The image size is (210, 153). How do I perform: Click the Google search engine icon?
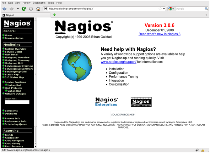(x=170, y=9)
